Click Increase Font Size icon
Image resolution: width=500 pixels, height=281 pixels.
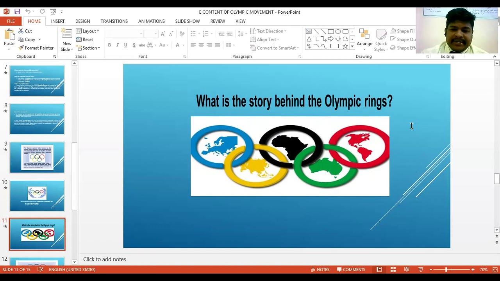[163, 34]
